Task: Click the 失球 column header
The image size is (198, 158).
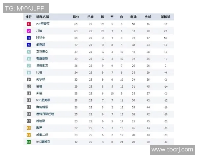Action: coord(148,16)
